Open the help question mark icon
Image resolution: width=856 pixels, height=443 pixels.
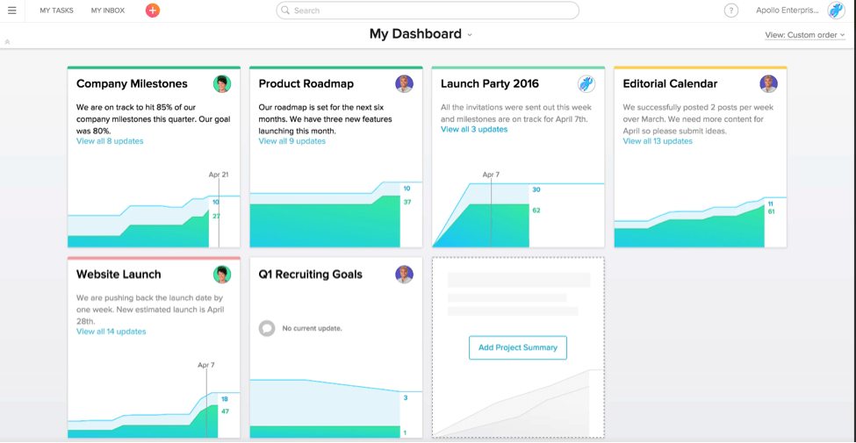731,11
